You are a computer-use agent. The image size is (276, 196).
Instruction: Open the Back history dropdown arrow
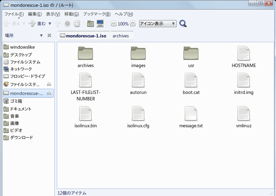tap(24, 23)
